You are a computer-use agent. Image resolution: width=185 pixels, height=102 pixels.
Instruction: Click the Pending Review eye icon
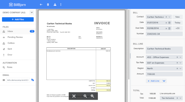(4, 37)
